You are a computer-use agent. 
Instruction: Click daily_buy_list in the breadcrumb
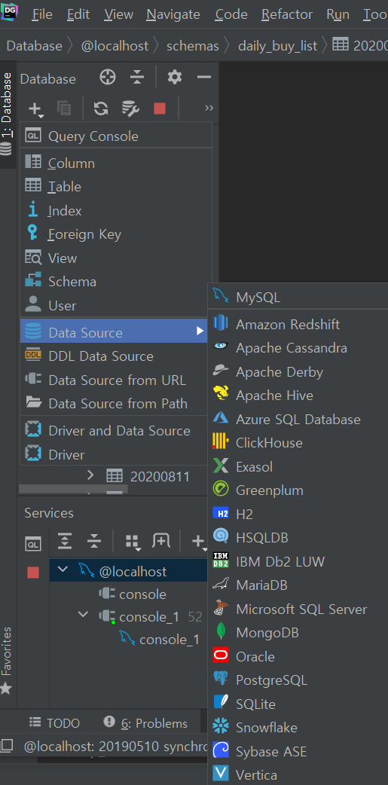pos(278,46)
